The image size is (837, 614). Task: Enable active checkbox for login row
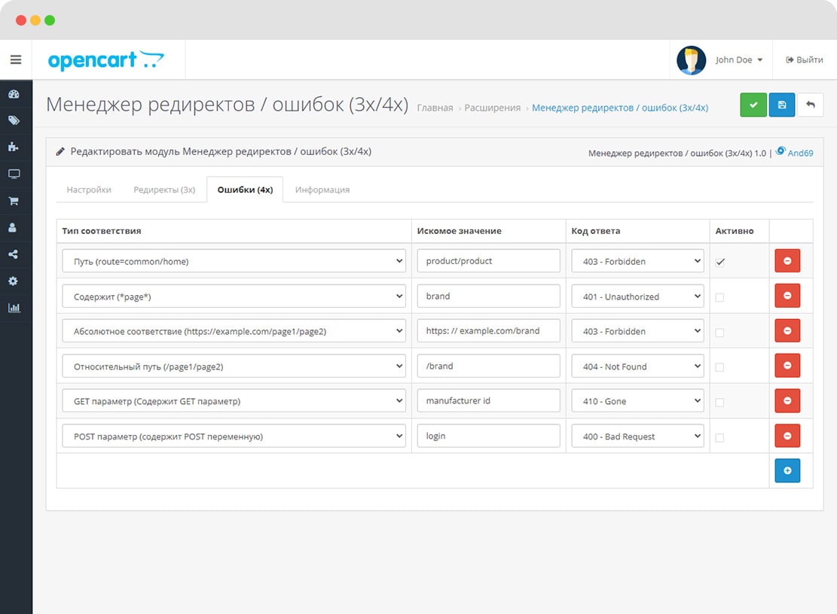(719, 438)
